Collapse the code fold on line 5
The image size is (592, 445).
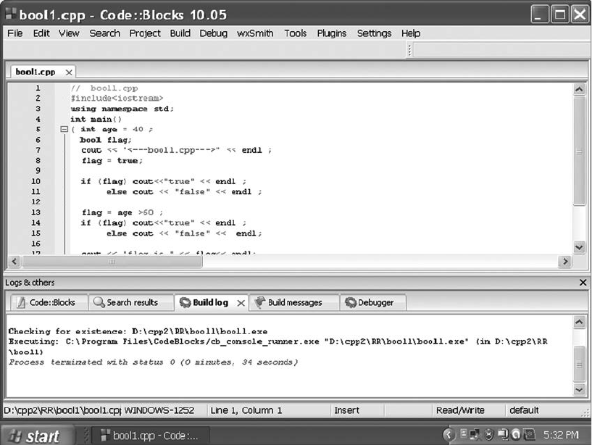64,130
